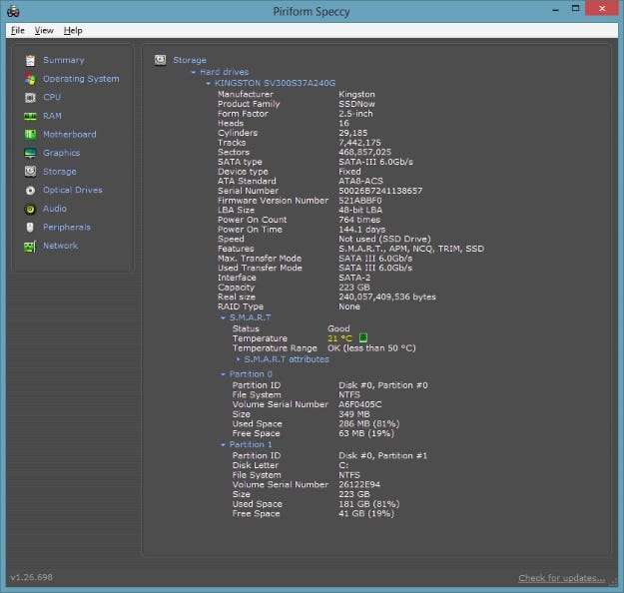624x593 pixels.
Task: Click the Summary icon in sidebar
Action: pos(30,60)
